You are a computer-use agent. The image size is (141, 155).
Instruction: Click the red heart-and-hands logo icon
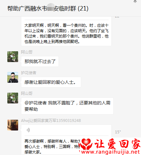86,144
